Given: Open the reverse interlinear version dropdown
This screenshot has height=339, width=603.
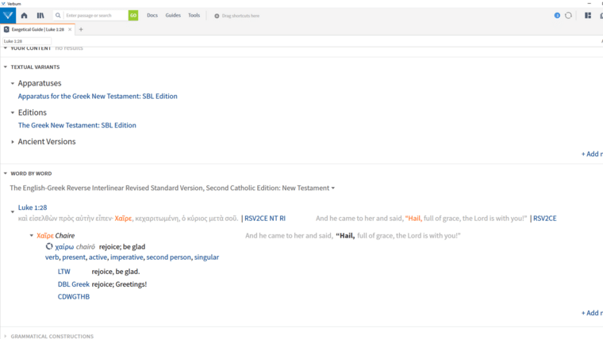Looking at the screenshot, I should click(333, 189).
